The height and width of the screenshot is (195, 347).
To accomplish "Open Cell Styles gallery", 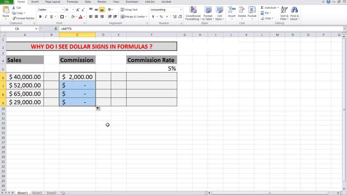I will point(220,13).
